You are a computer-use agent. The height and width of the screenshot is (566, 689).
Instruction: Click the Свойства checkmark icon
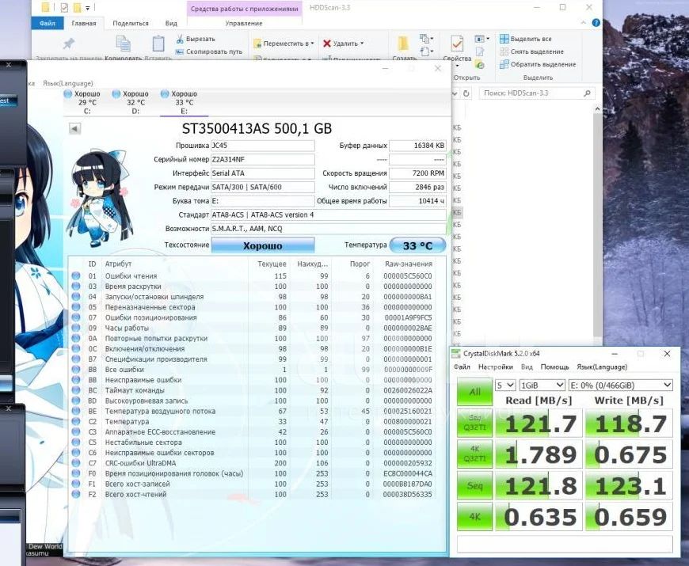[457, 44]
